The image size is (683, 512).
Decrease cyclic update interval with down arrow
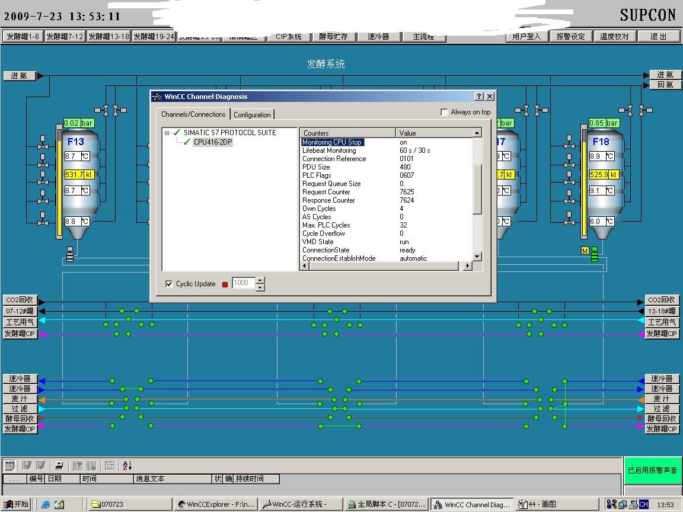260,287
